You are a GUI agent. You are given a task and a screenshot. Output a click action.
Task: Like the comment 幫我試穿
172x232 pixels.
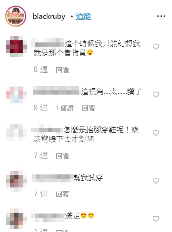pos(156,180)
